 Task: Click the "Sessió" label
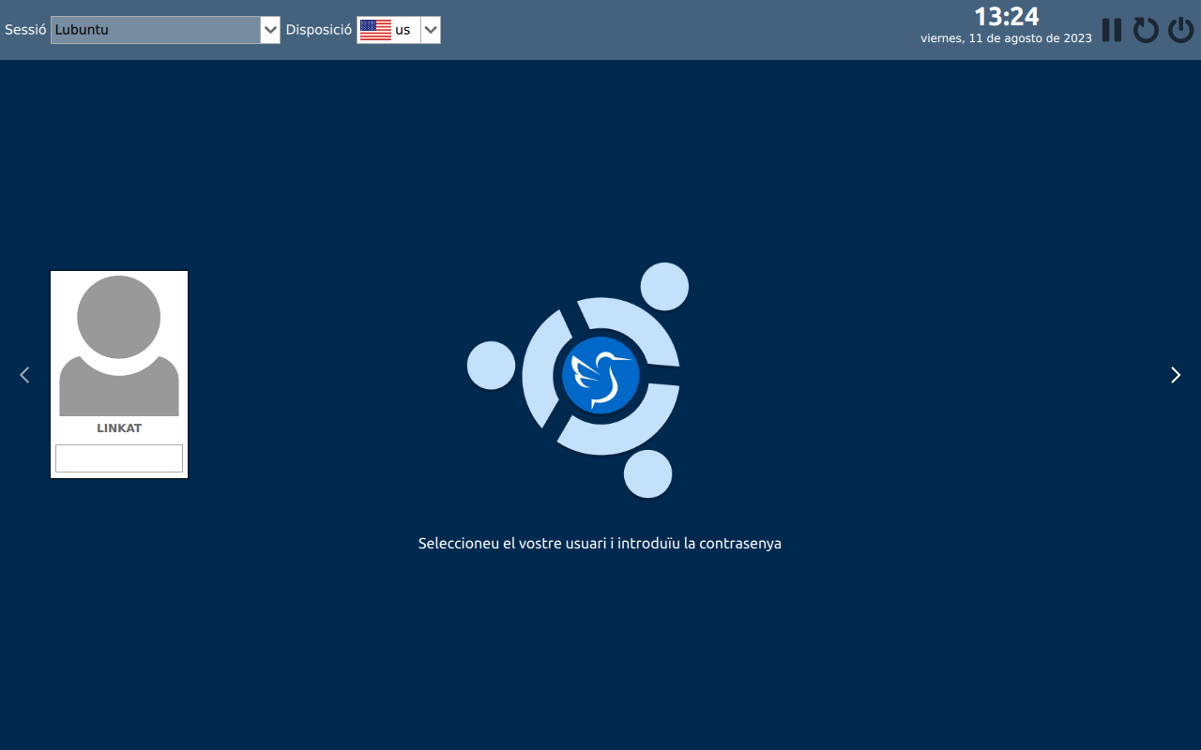[x=25, y=30]
